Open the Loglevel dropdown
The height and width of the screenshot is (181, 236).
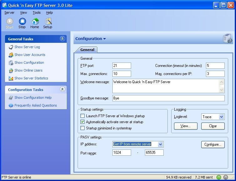pyautogui.click(x=221, y=117)
